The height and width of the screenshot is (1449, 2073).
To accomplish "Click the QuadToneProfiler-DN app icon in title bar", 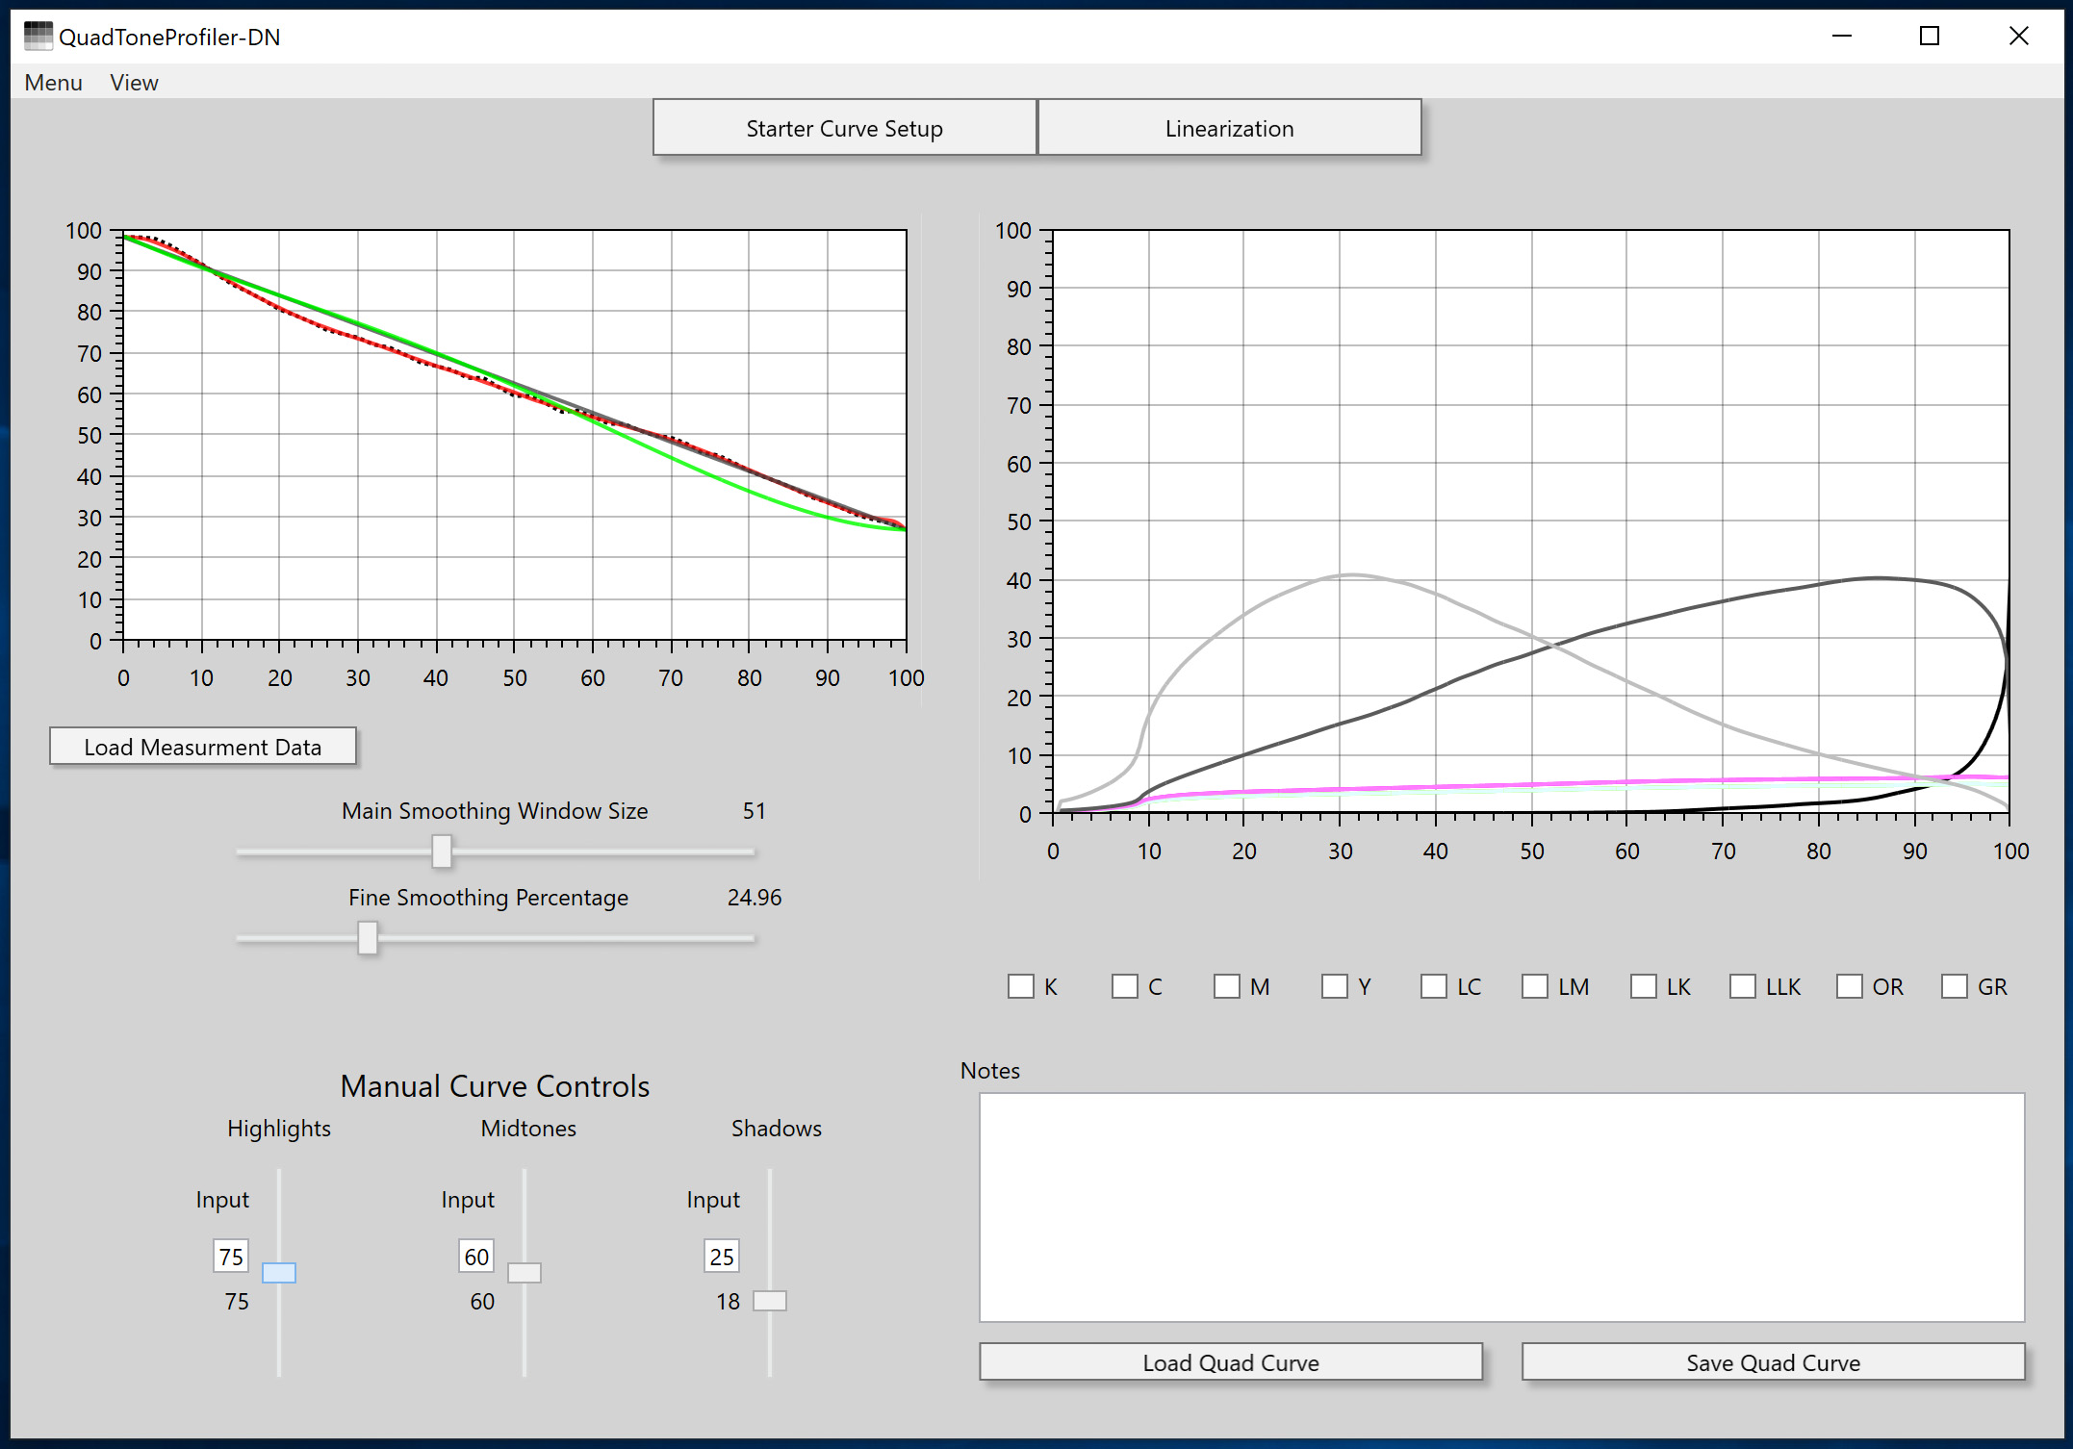I will (x=38, y=37).
